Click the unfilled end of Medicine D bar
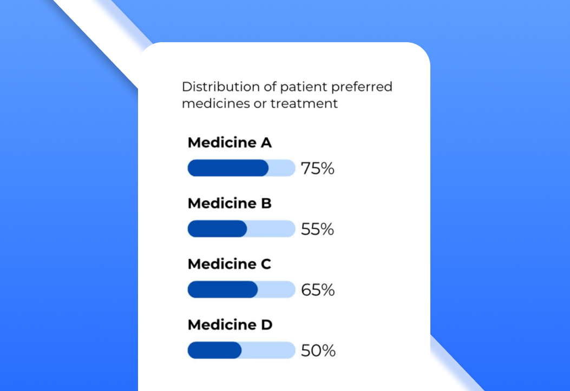The image size is (570, 391). 269,350
